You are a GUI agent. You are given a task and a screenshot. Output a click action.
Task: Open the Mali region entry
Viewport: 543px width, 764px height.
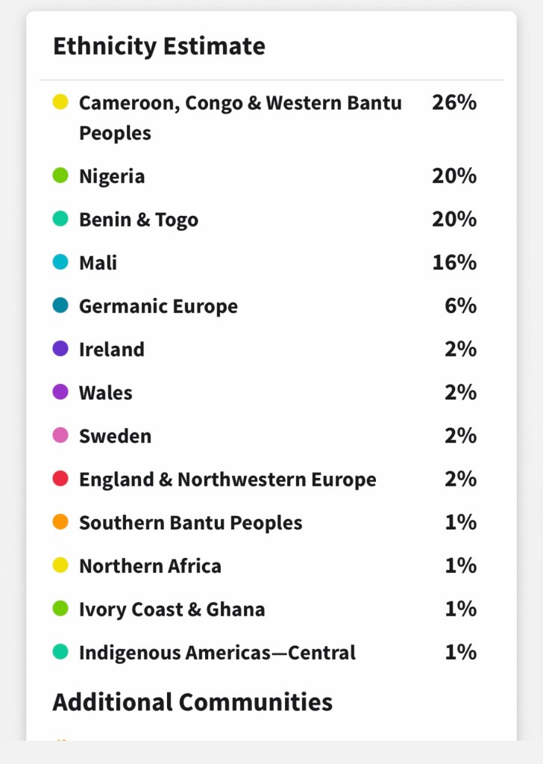98,263
